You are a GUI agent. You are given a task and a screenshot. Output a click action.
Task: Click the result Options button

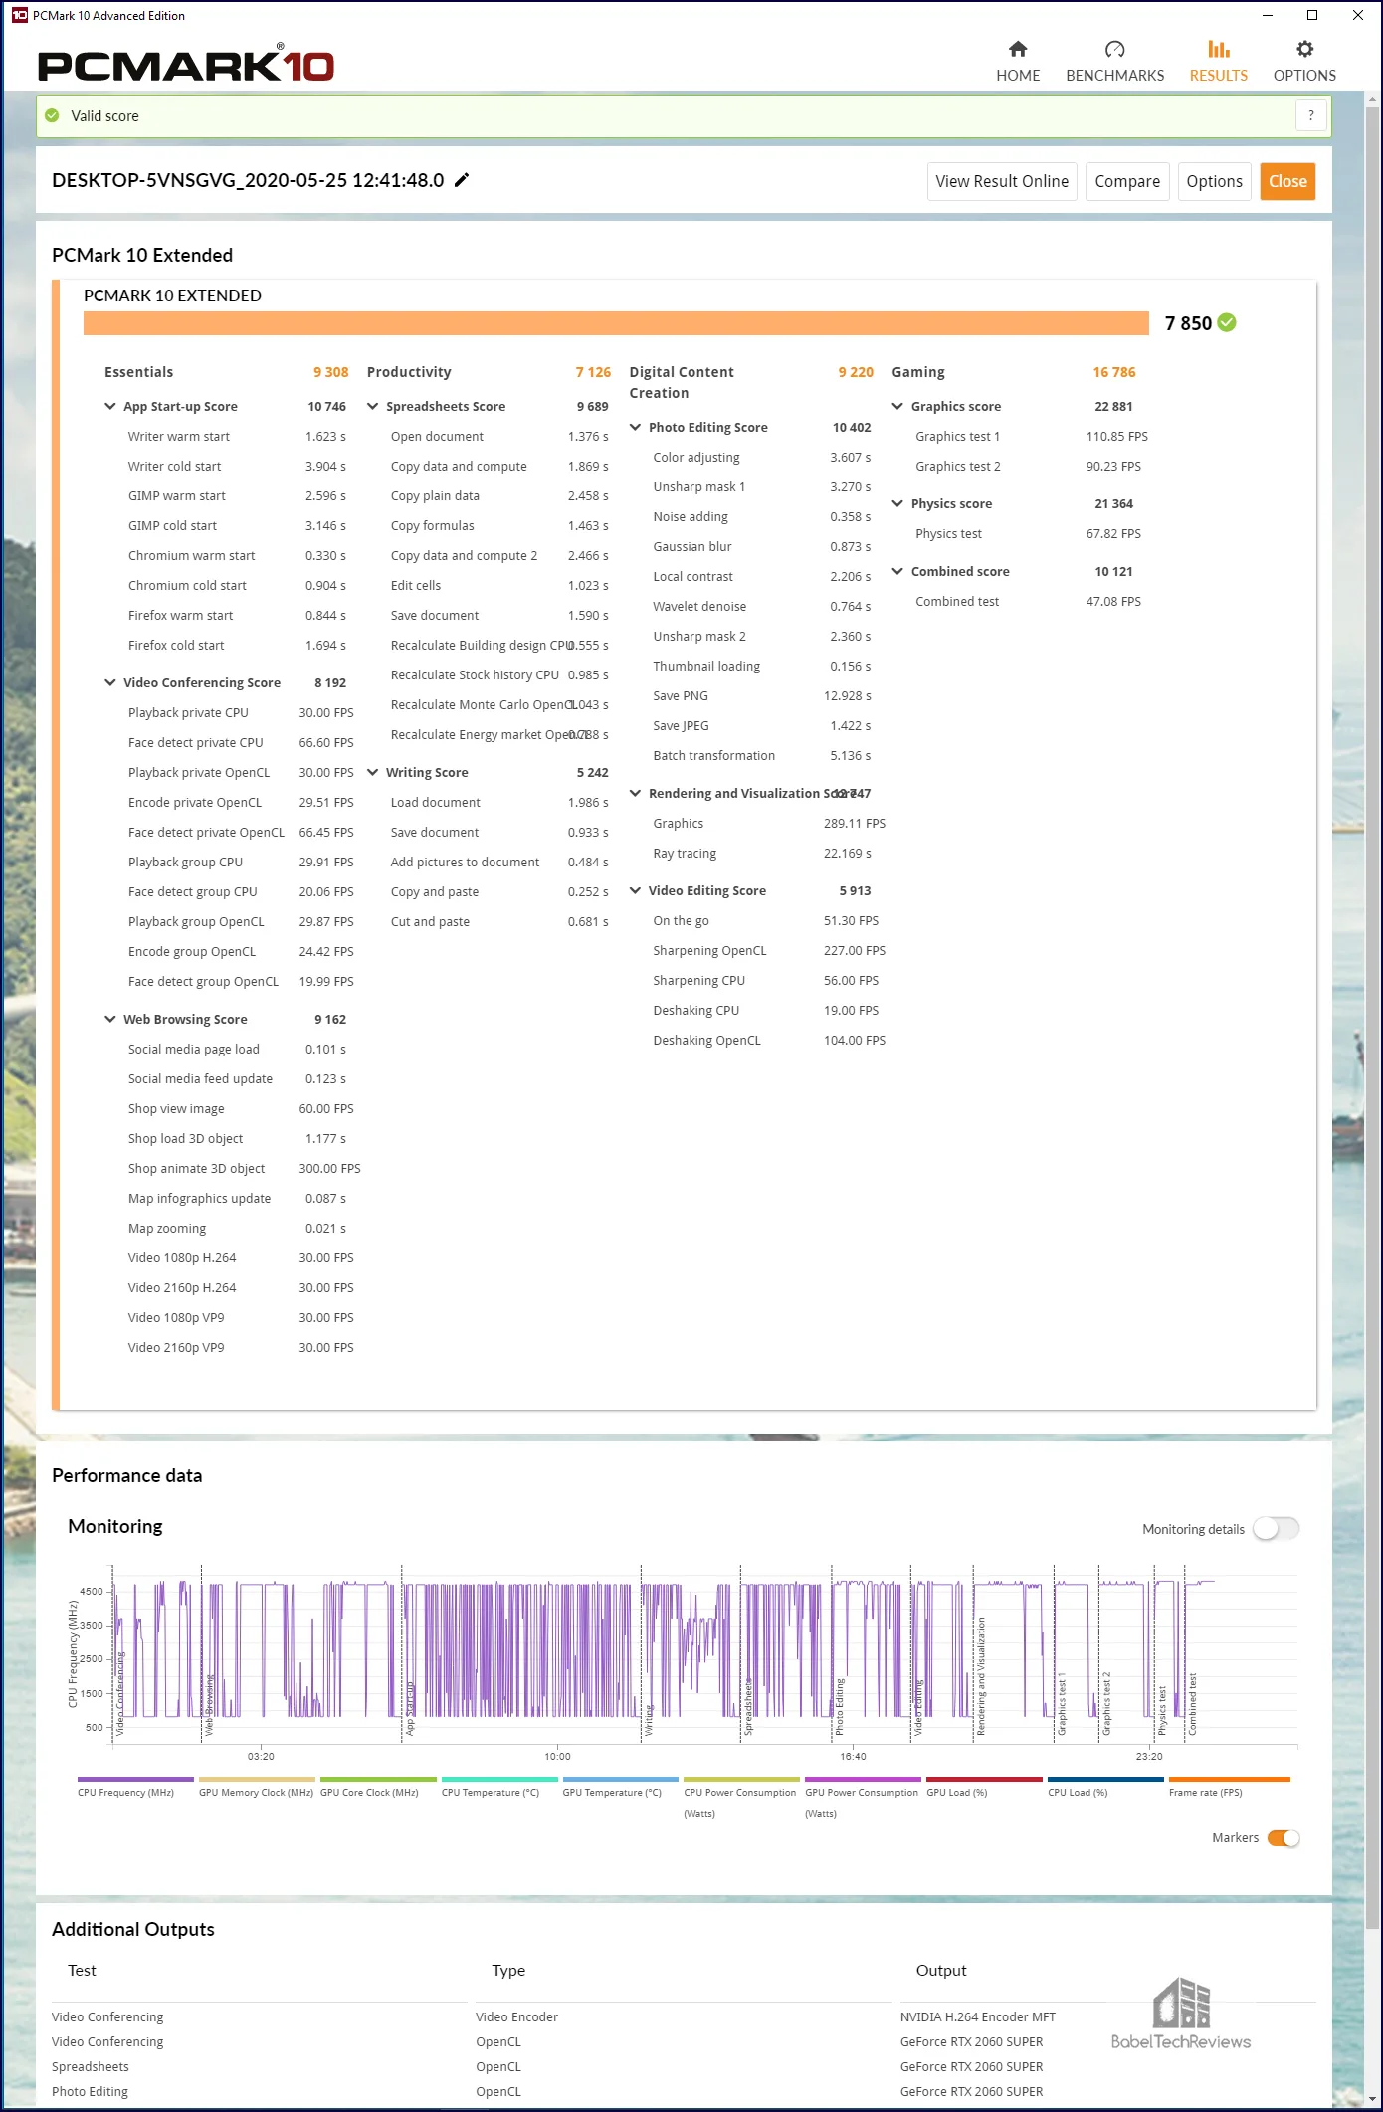pos(1214,181)
